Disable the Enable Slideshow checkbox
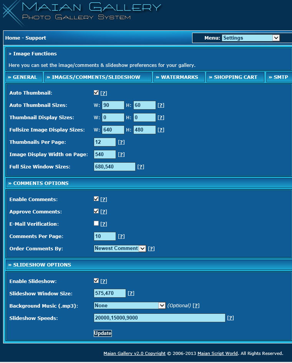The height and width of the screenshot is (363, 292). (96, 281)
